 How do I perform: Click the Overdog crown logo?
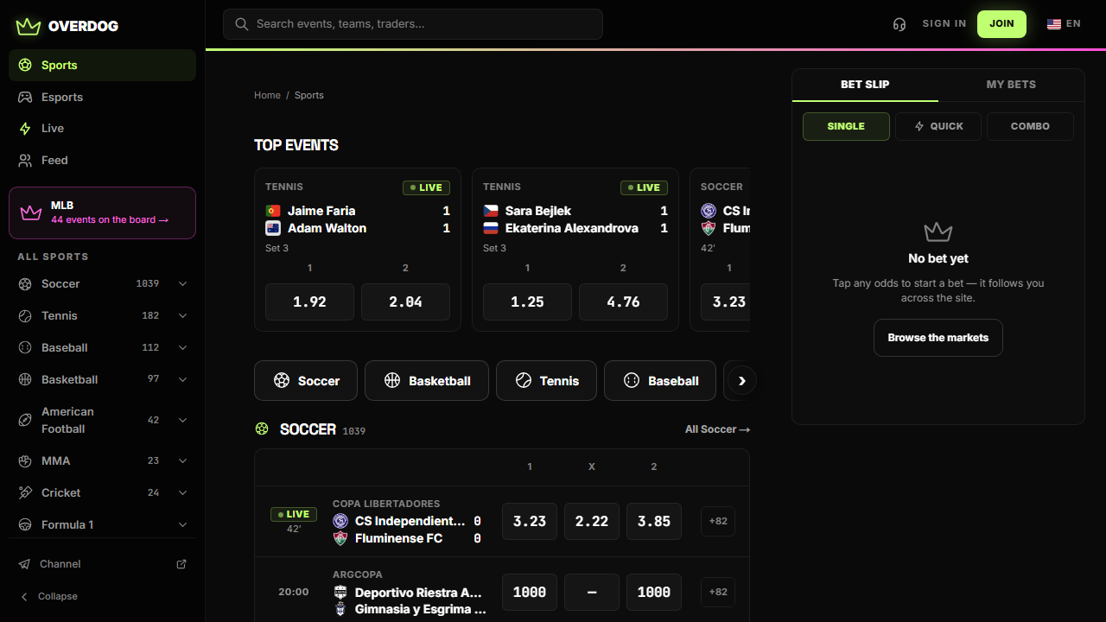(x=29, y=26)
